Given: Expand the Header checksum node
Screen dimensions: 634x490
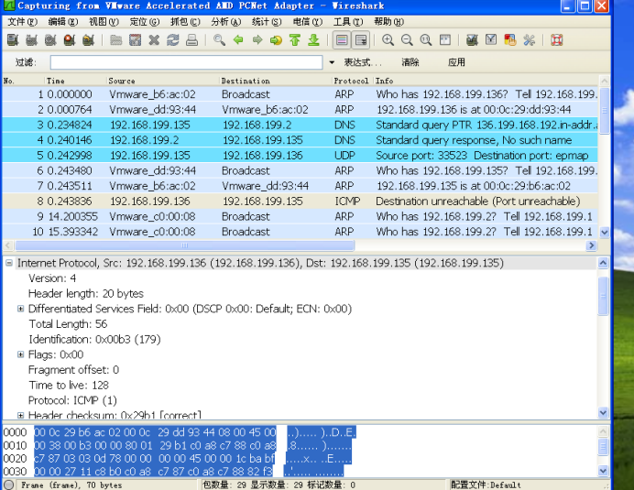Looking at the screenshot, I should tap(20, 415).
